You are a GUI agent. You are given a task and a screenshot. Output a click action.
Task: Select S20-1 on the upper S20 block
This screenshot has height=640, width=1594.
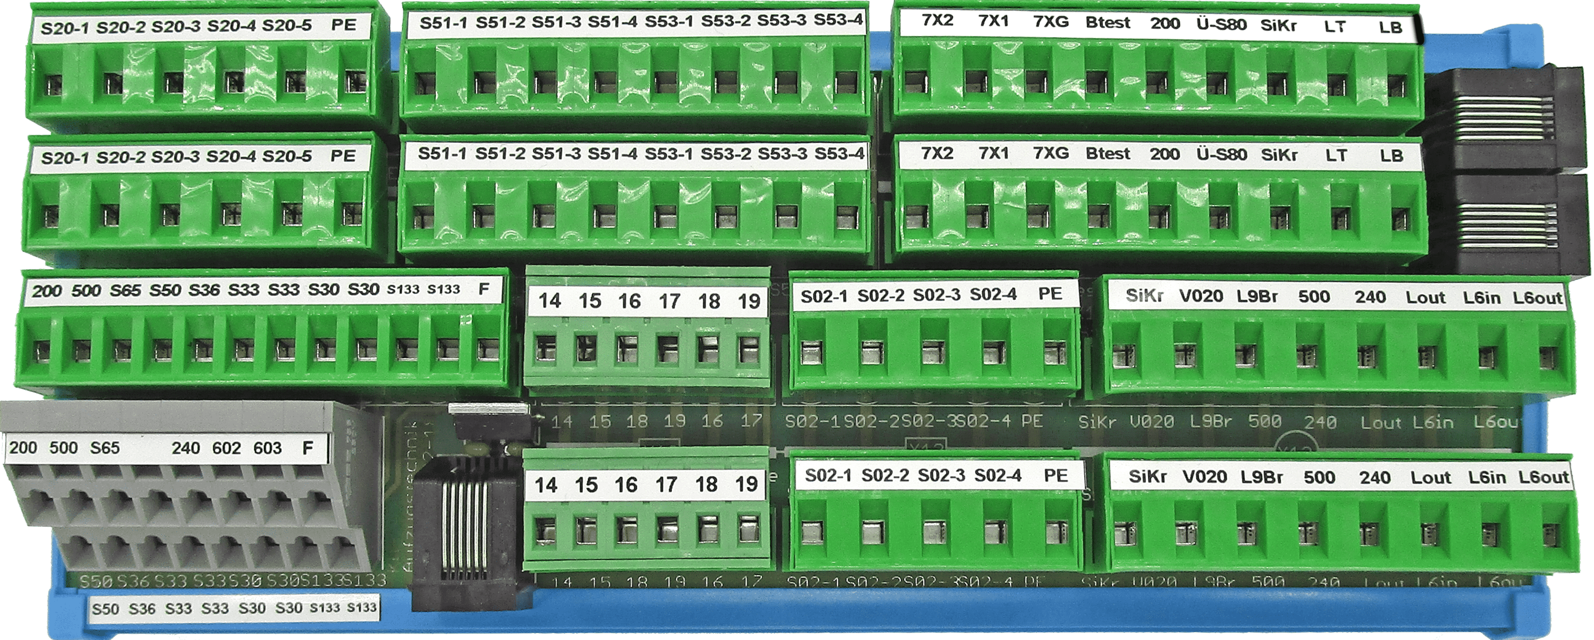[65, 28]
